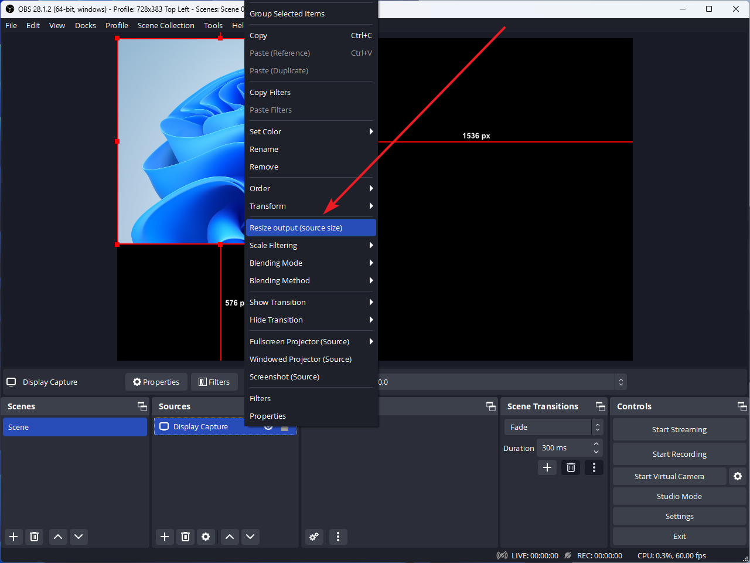This screenshot has height=563, width=750.
Task: Expand the Hide Transition submenu
Action: pos(371,320)
